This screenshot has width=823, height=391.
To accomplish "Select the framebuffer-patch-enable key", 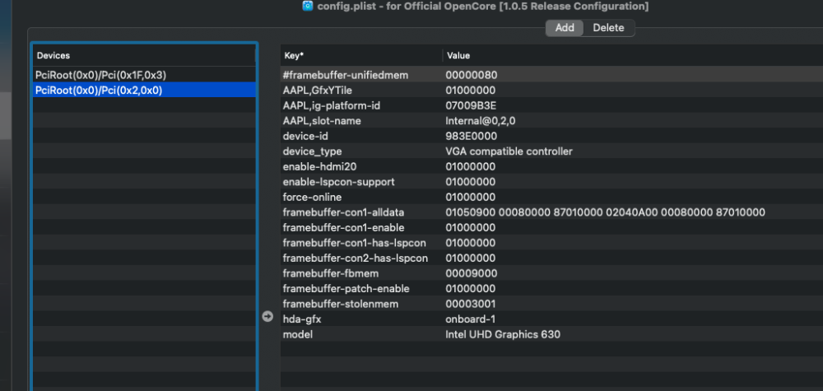I will 346,289.
